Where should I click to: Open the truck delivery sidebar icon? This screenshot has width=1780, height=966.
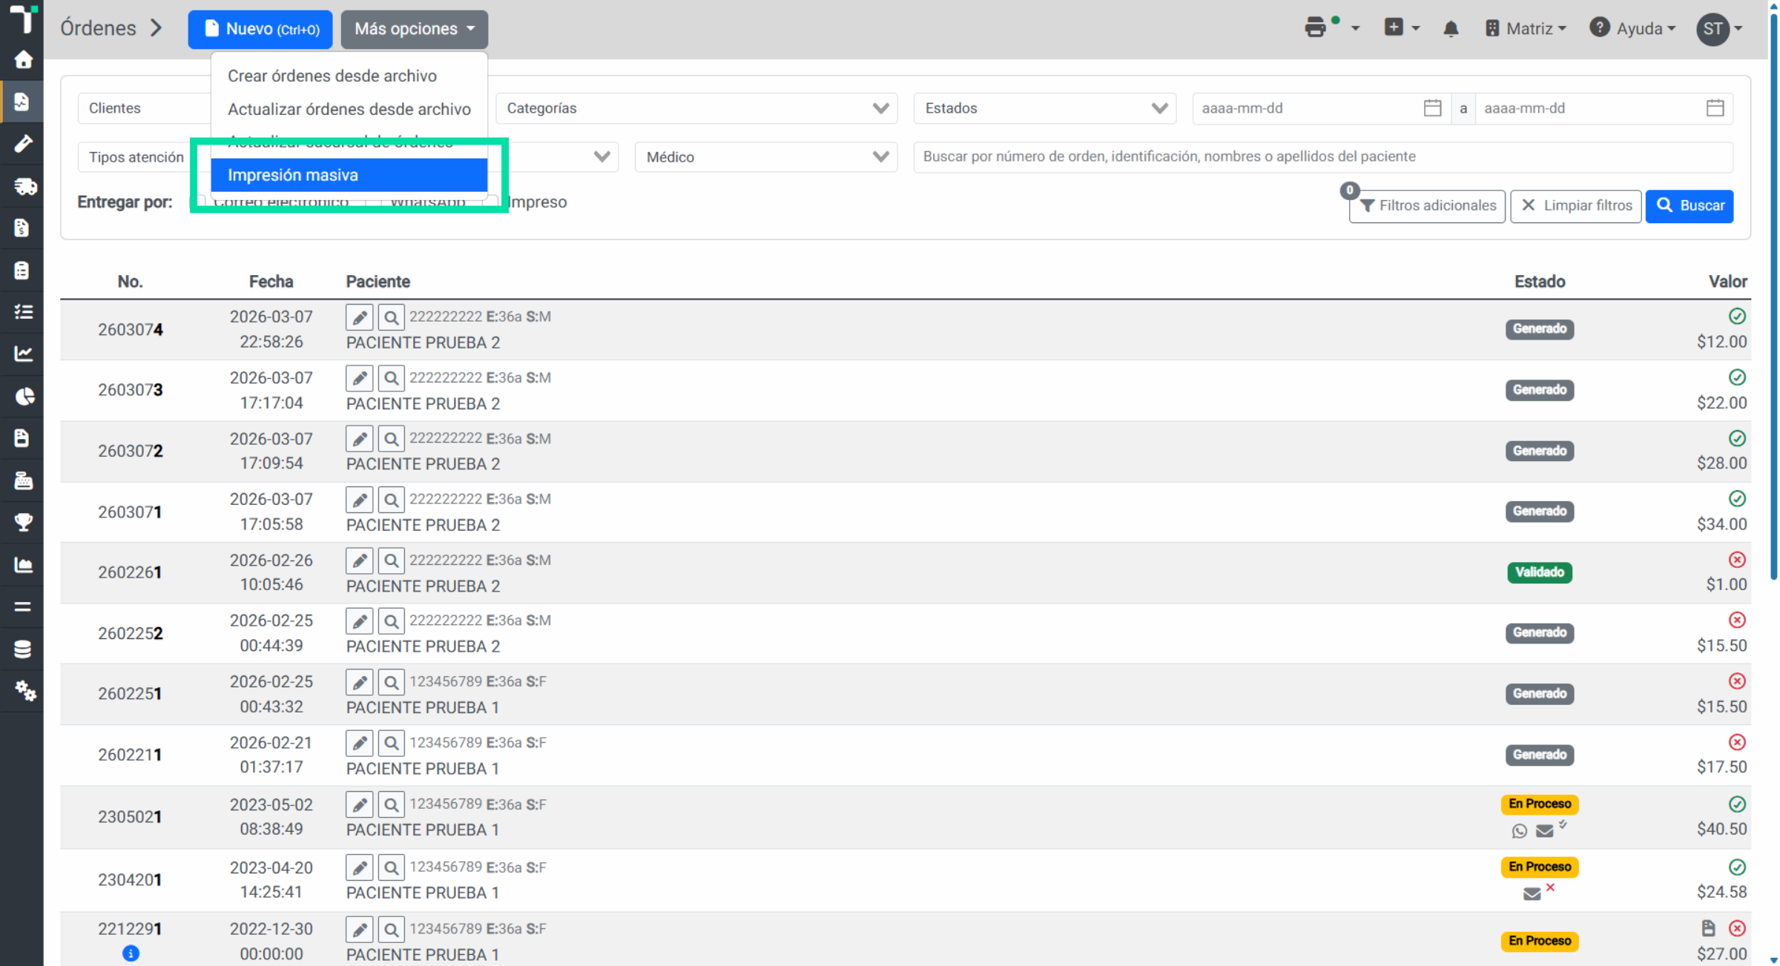24,186
